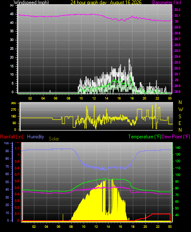Screen dimensions: 191x232
Task: Click the 24 hour graph day title
Action: (106, 3)
